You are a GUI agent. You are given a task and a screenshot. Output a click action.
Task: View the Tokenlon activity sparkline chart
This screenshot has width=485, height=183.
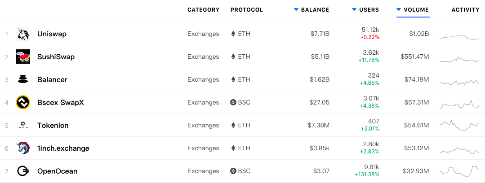pos(459,125)
